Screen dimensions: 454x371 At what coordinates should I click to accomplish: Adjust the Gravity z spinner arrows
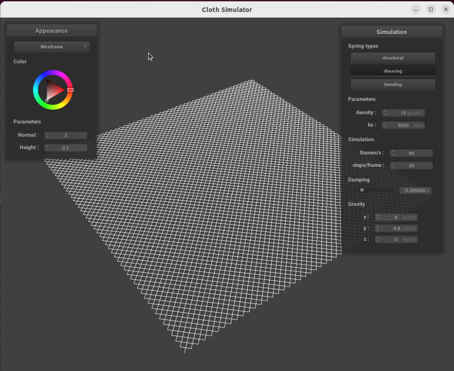(x=378, y=239)
